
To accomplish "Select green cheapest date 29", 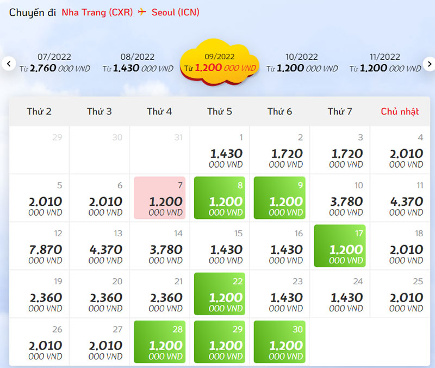I will (220, 342).
